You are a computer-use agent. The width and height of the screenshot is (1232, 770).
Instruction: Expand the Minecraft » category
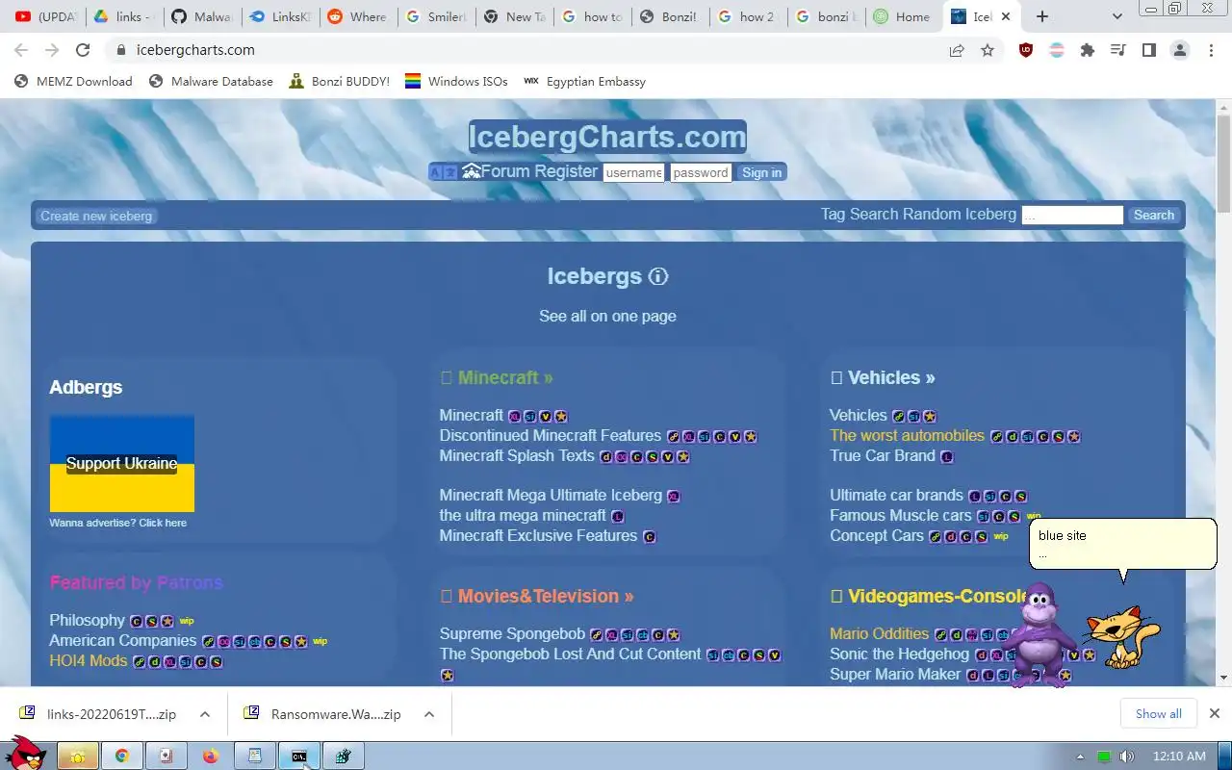click(x=505, y=378)
